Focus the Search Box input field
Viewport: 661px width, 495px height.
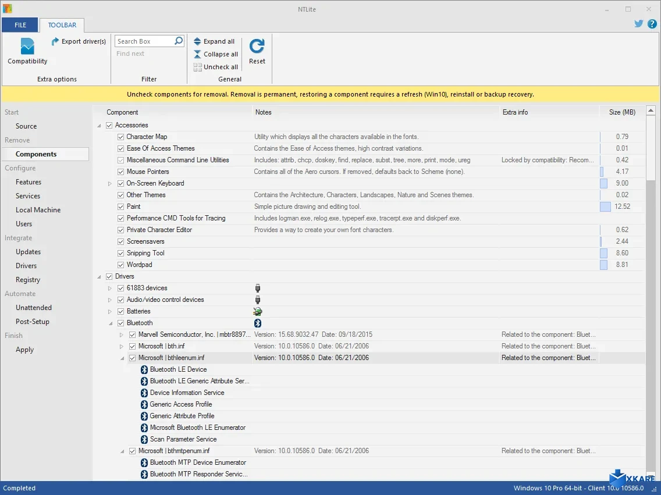coord(144,41)
